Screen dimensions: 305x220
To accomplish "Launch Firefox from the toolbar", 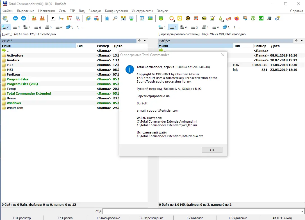I will (236, 18).
